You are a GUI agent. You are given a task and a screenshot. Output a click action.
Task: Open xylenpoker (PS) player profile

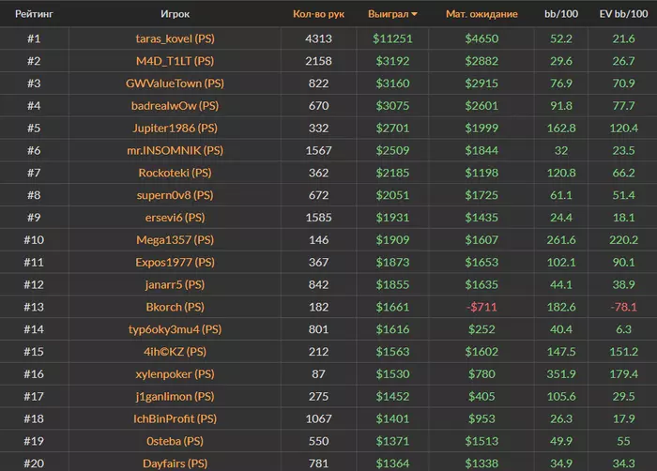click(176, 374)
